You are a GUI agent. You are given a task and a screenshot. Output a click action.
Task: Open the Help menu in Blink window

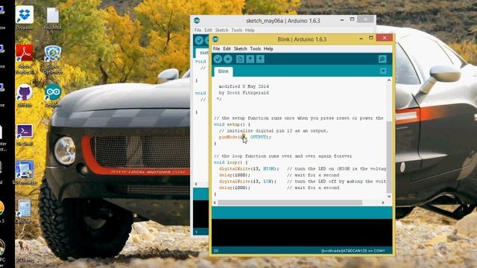click(x=268, y=48)
